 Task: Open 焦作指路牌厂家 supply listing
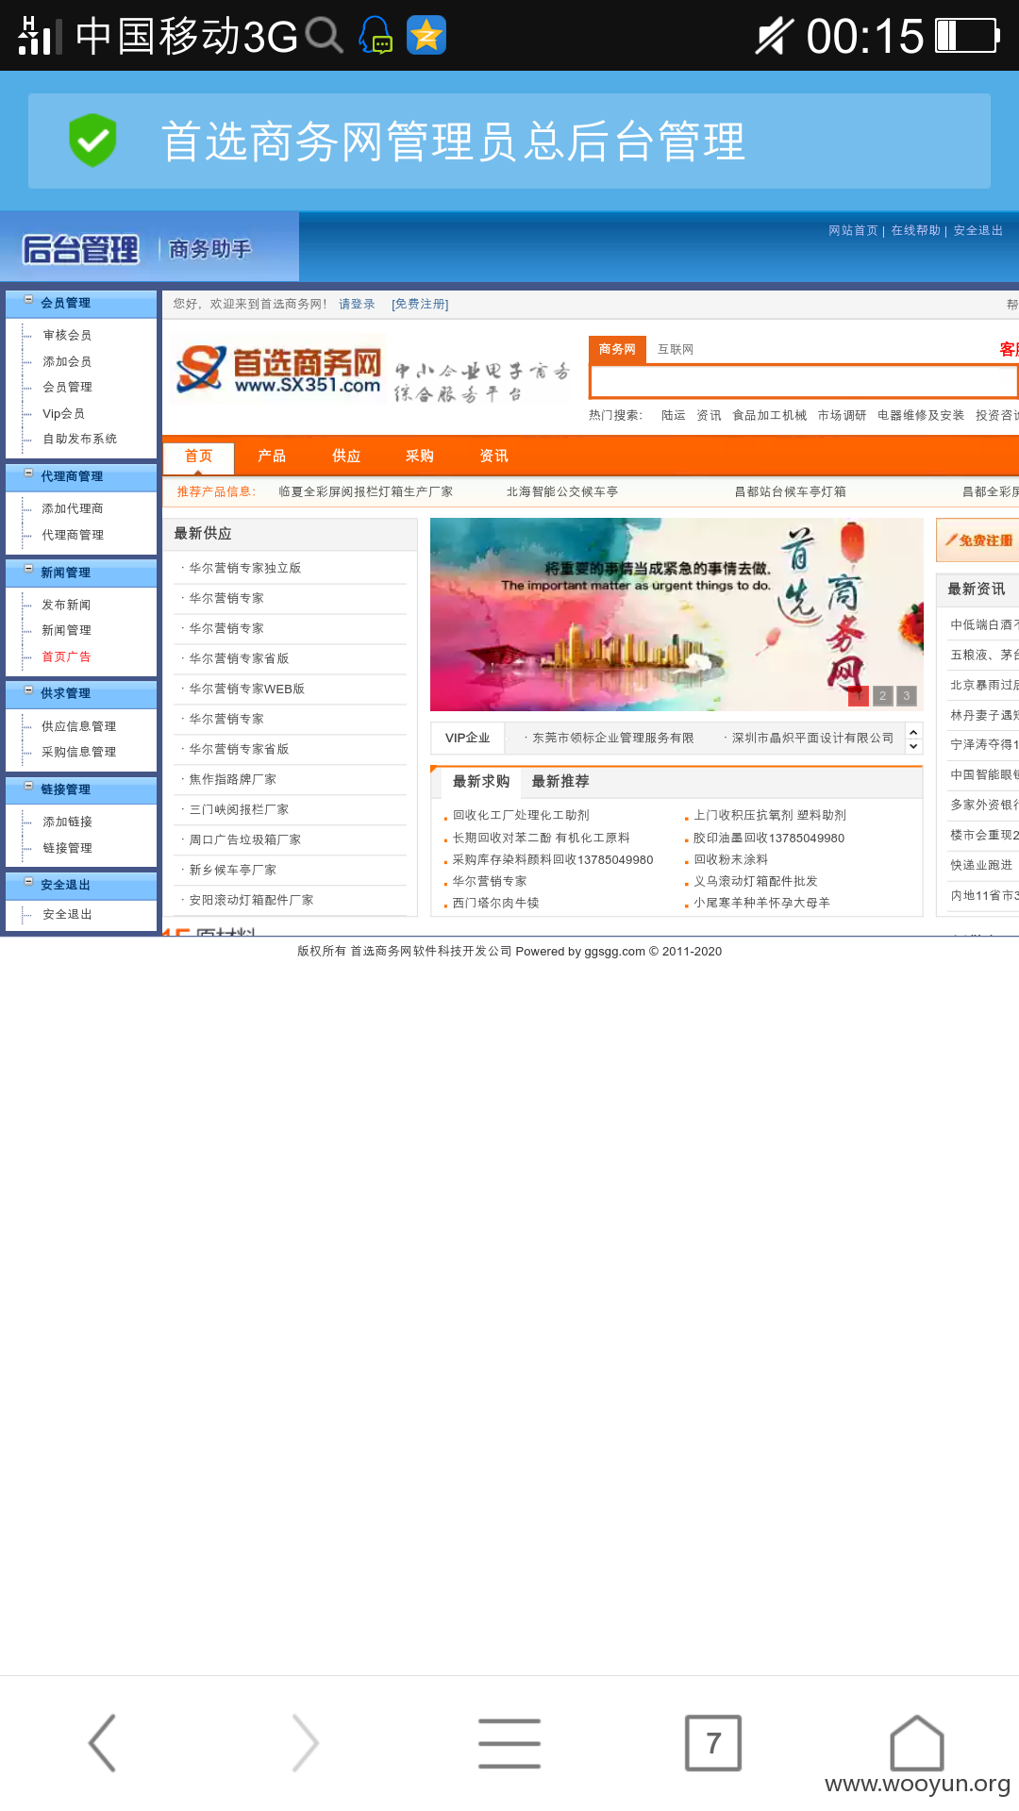232,779
